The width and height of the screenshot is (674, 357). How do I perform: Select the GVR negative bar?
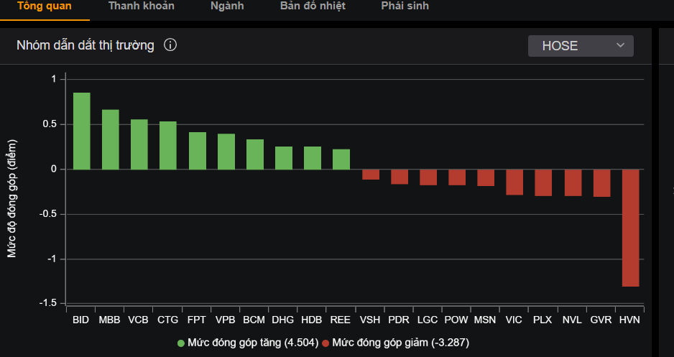(601, 183)
